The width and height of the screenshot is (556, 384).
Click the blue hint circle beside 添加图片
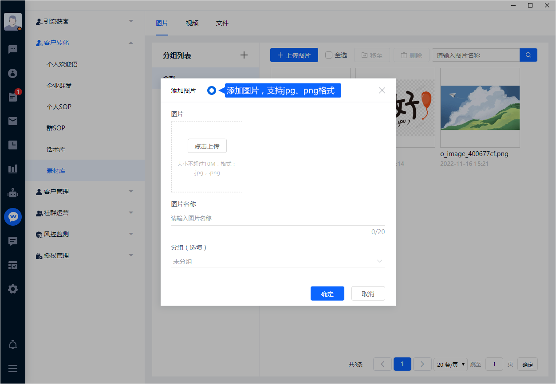pos(212,90)
